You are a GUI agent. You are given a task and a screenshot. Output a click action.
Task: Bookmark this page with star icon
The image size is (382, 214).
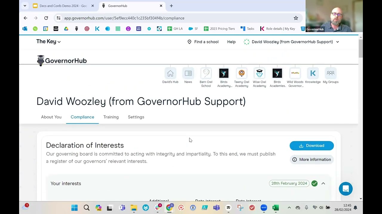tap(296, 18)
